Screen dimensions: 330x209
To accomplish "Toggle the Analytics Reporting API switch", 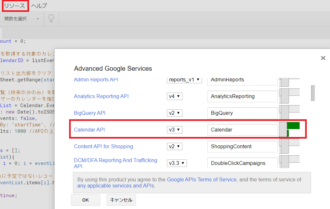I will (x=289, y=96).
